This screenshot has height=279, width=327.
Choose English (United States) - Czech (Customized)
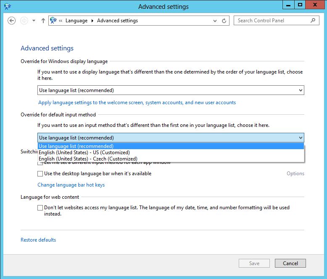pos(171,159)
